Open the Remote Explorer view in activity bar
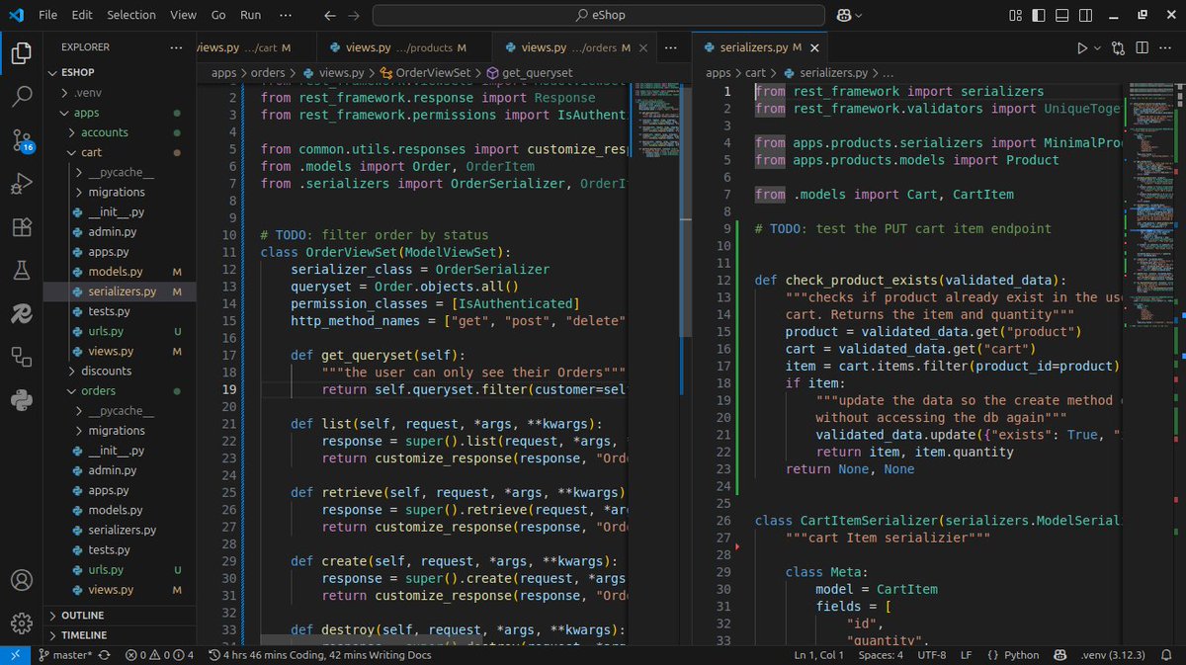The width and height of the screenshot is (1186, 665). [22, 357]
